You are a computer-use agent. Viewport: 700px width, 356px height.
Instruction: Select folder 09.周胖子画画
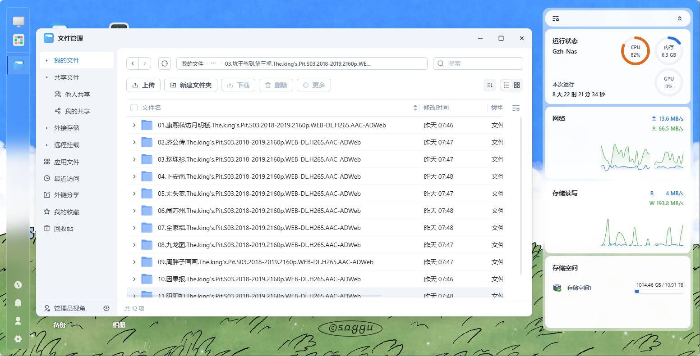pos(314,262)
